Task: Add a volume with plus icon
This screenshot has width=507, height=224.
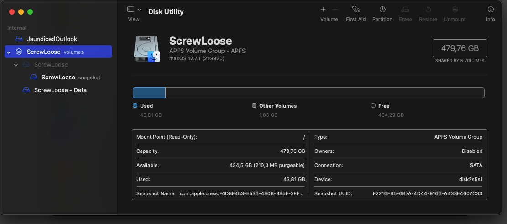Action: coord(323,10)
